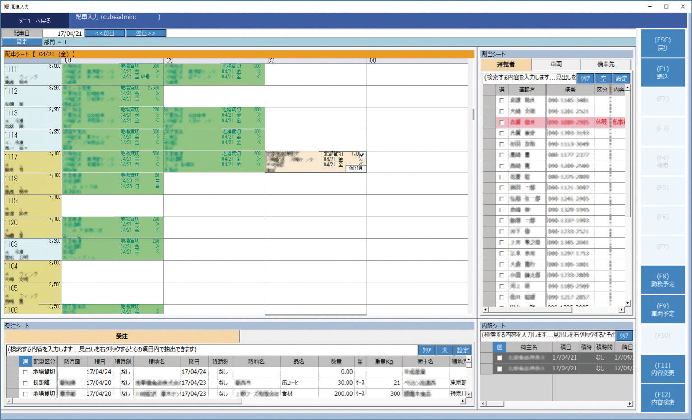692x420 pixels.
Task: Click the 積地名 column header
Action: [157, 361]
